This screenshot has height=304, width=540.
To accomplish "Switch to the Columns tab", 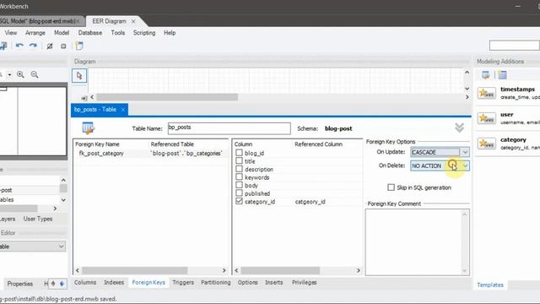I will click(85, 282).
